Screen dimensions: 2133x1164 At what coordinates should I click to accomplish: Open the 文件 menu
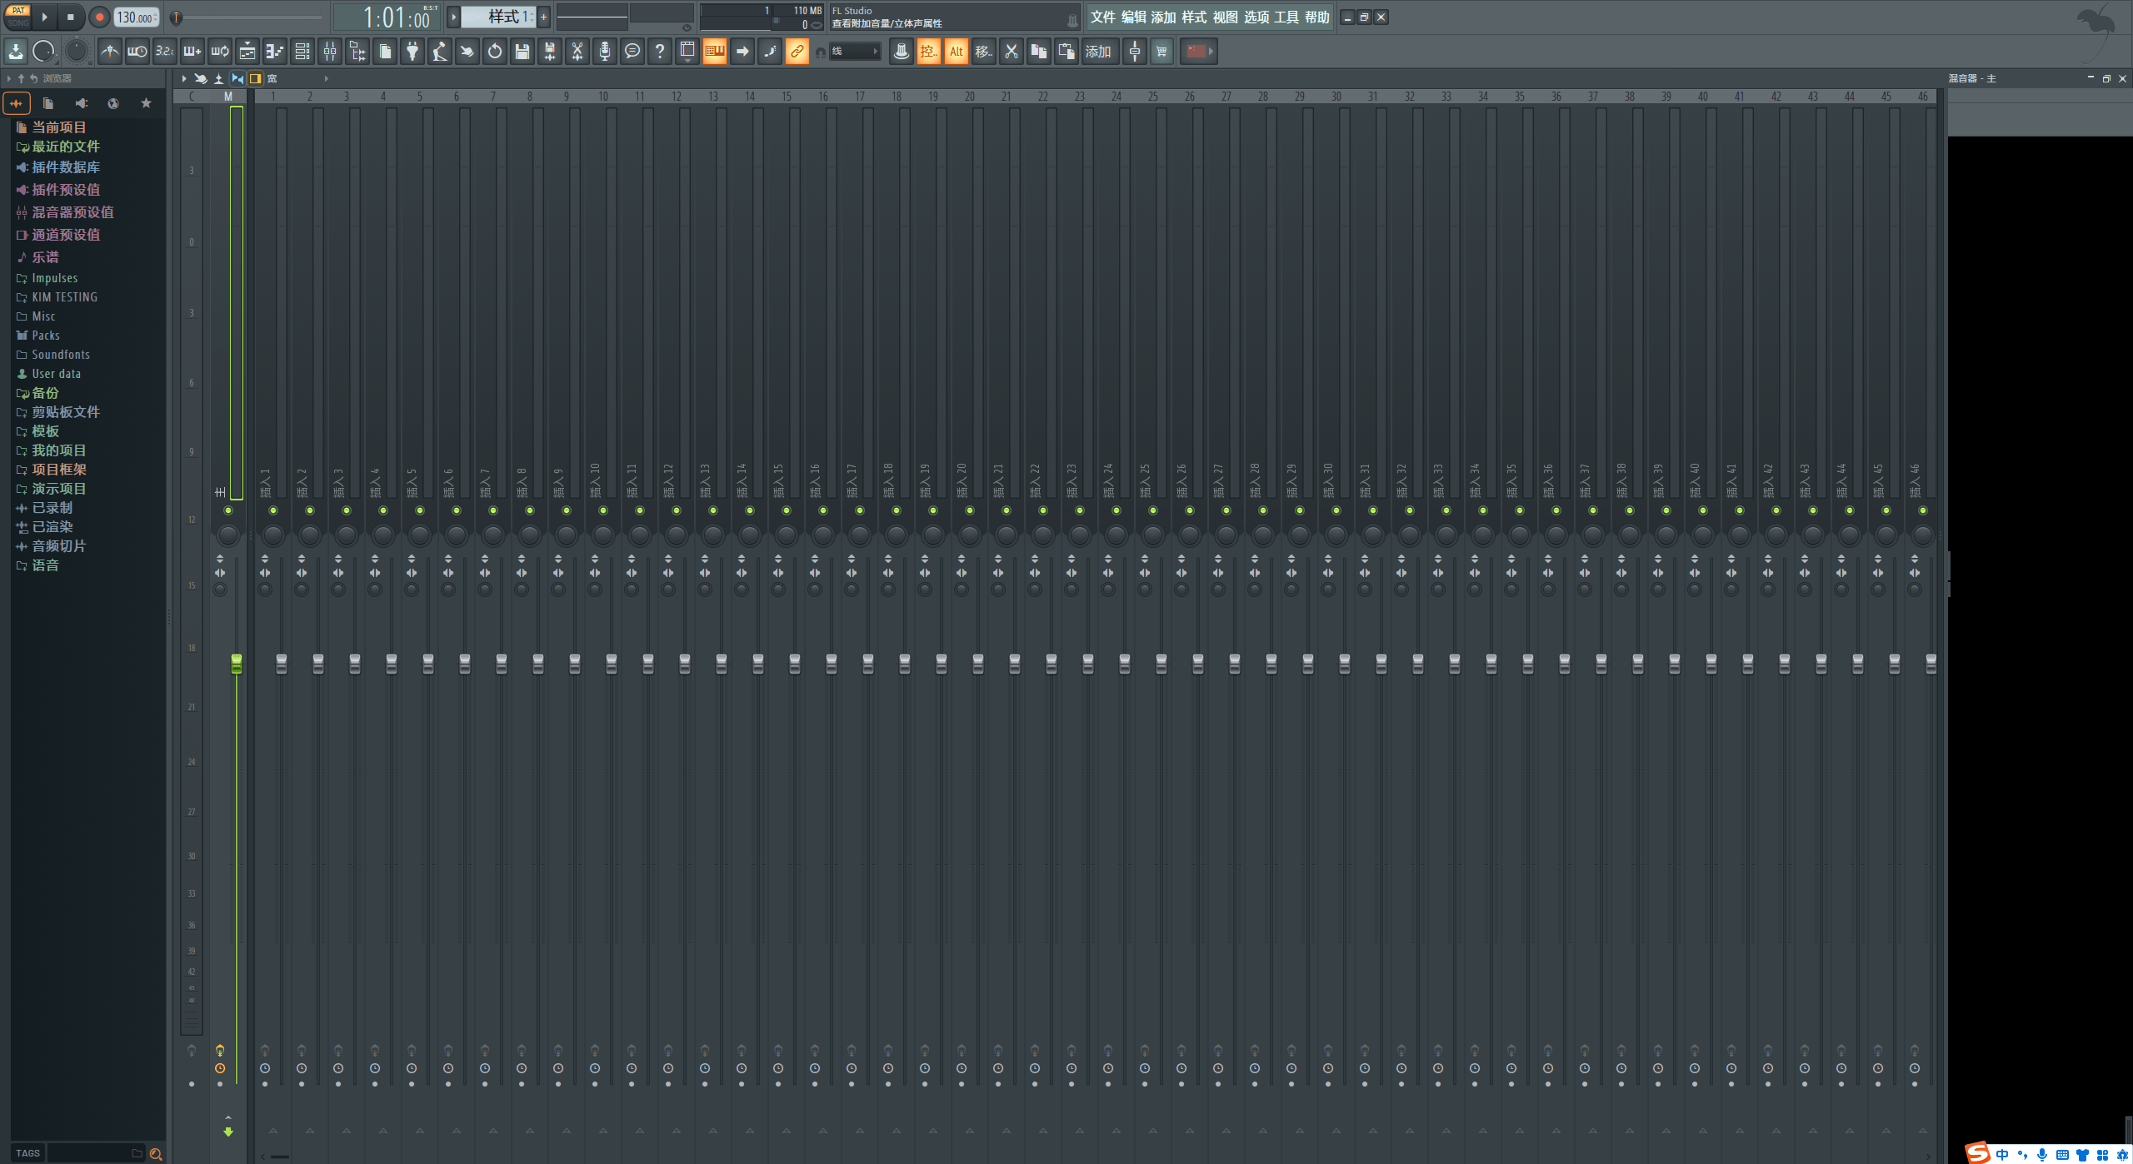click(x=1102, y=17)
